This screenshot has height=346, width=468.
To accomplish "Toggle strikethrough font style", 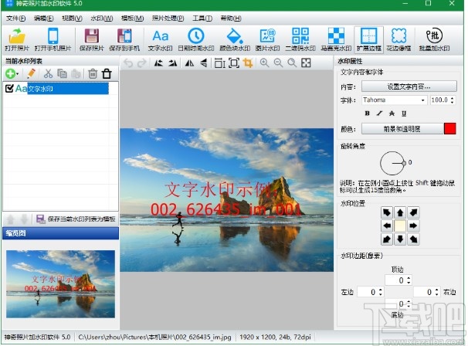I will click(x=392, y=114).
